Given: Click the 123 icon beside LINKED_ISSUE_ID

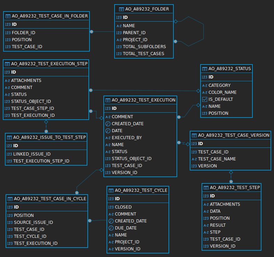Looking at the screenshot, I should pos(9,154).
